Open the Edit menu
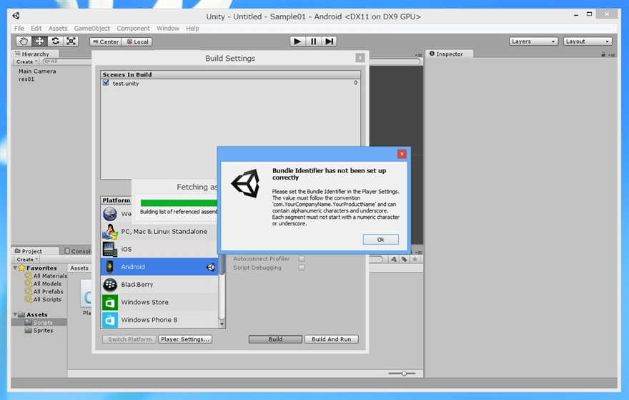This screenshot has height=400, width=629. pos(36,29)
